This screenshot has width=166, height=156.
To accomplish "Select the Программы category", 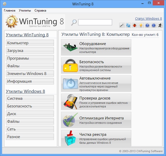I will click(x=30, y=58).
